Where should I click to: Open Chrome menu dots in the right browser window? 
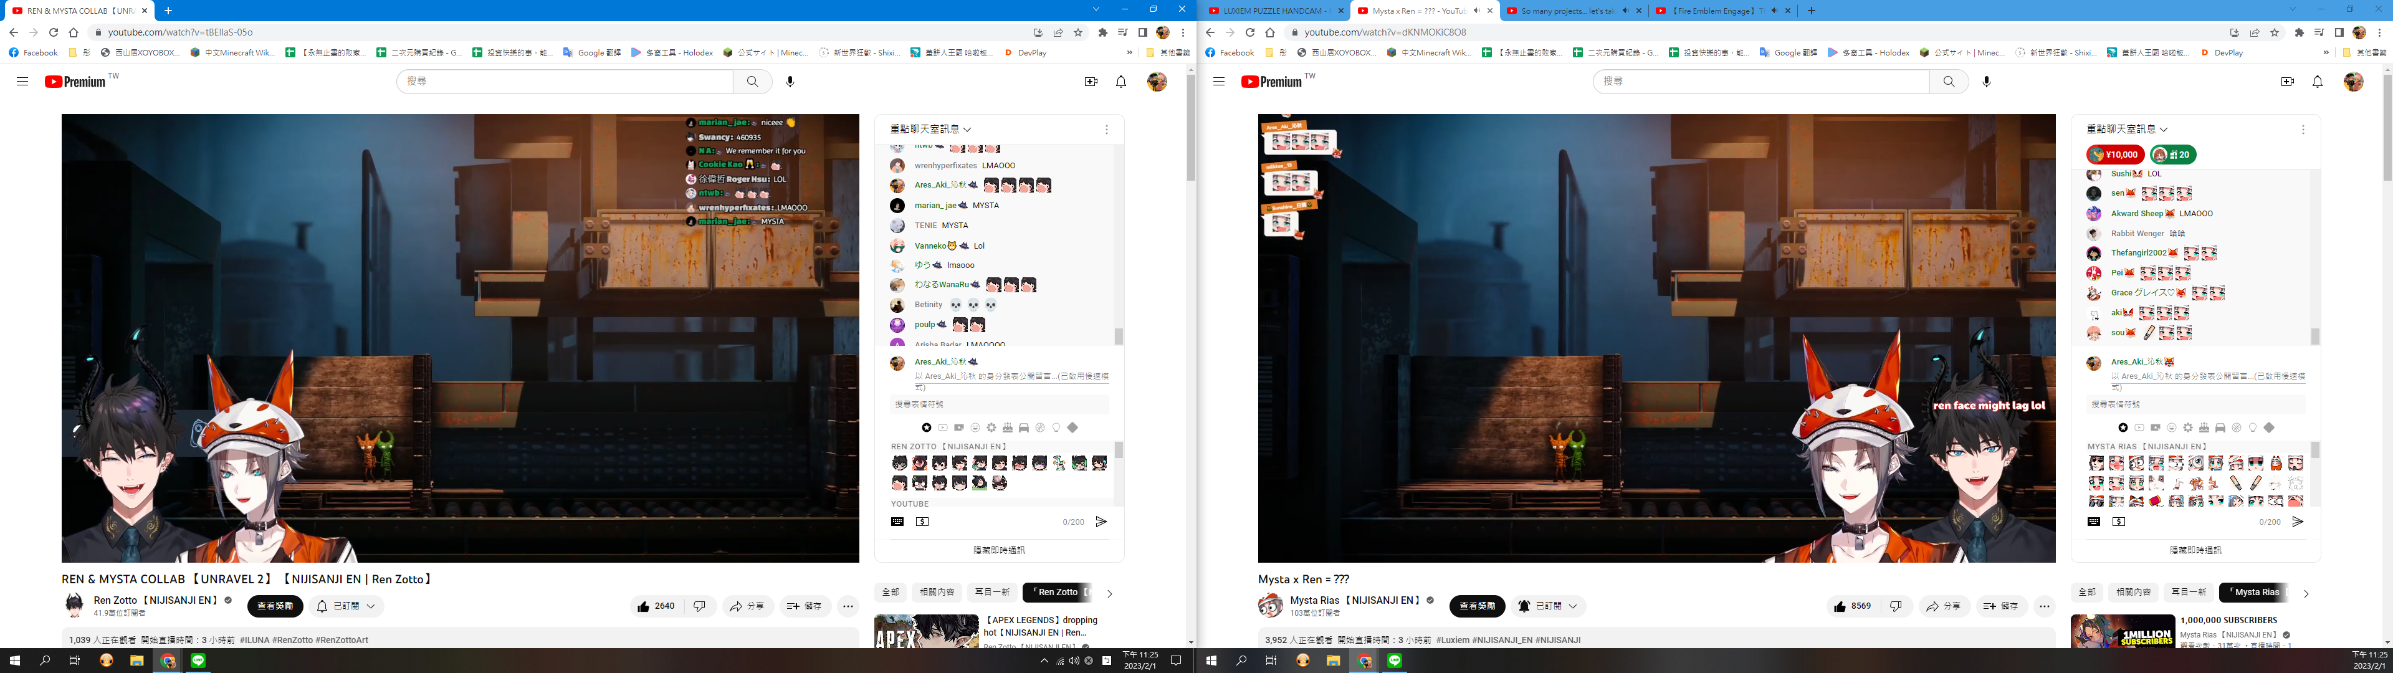pos(2380,32)
